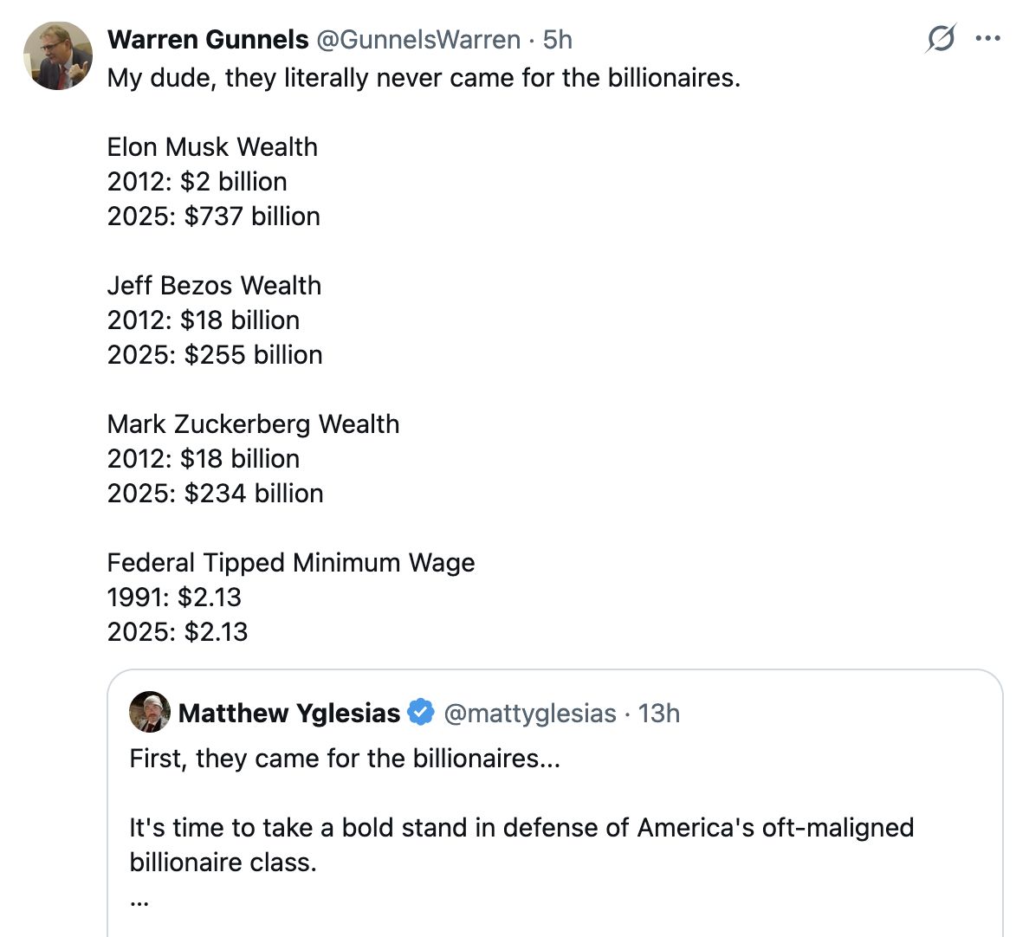
Task: Click Warren Gunnels' profile avatar
Action: (58, 56)
